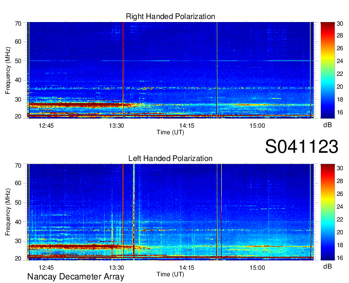Image resolution: width=349 pixels, height=283 pixels.
Task: Click the 12:45 tick under Left Handed plot
Action: click(46, 268)
